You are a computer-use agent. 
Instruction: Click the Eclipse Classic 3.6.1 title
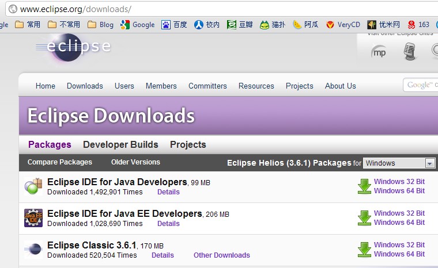[92, 245]
